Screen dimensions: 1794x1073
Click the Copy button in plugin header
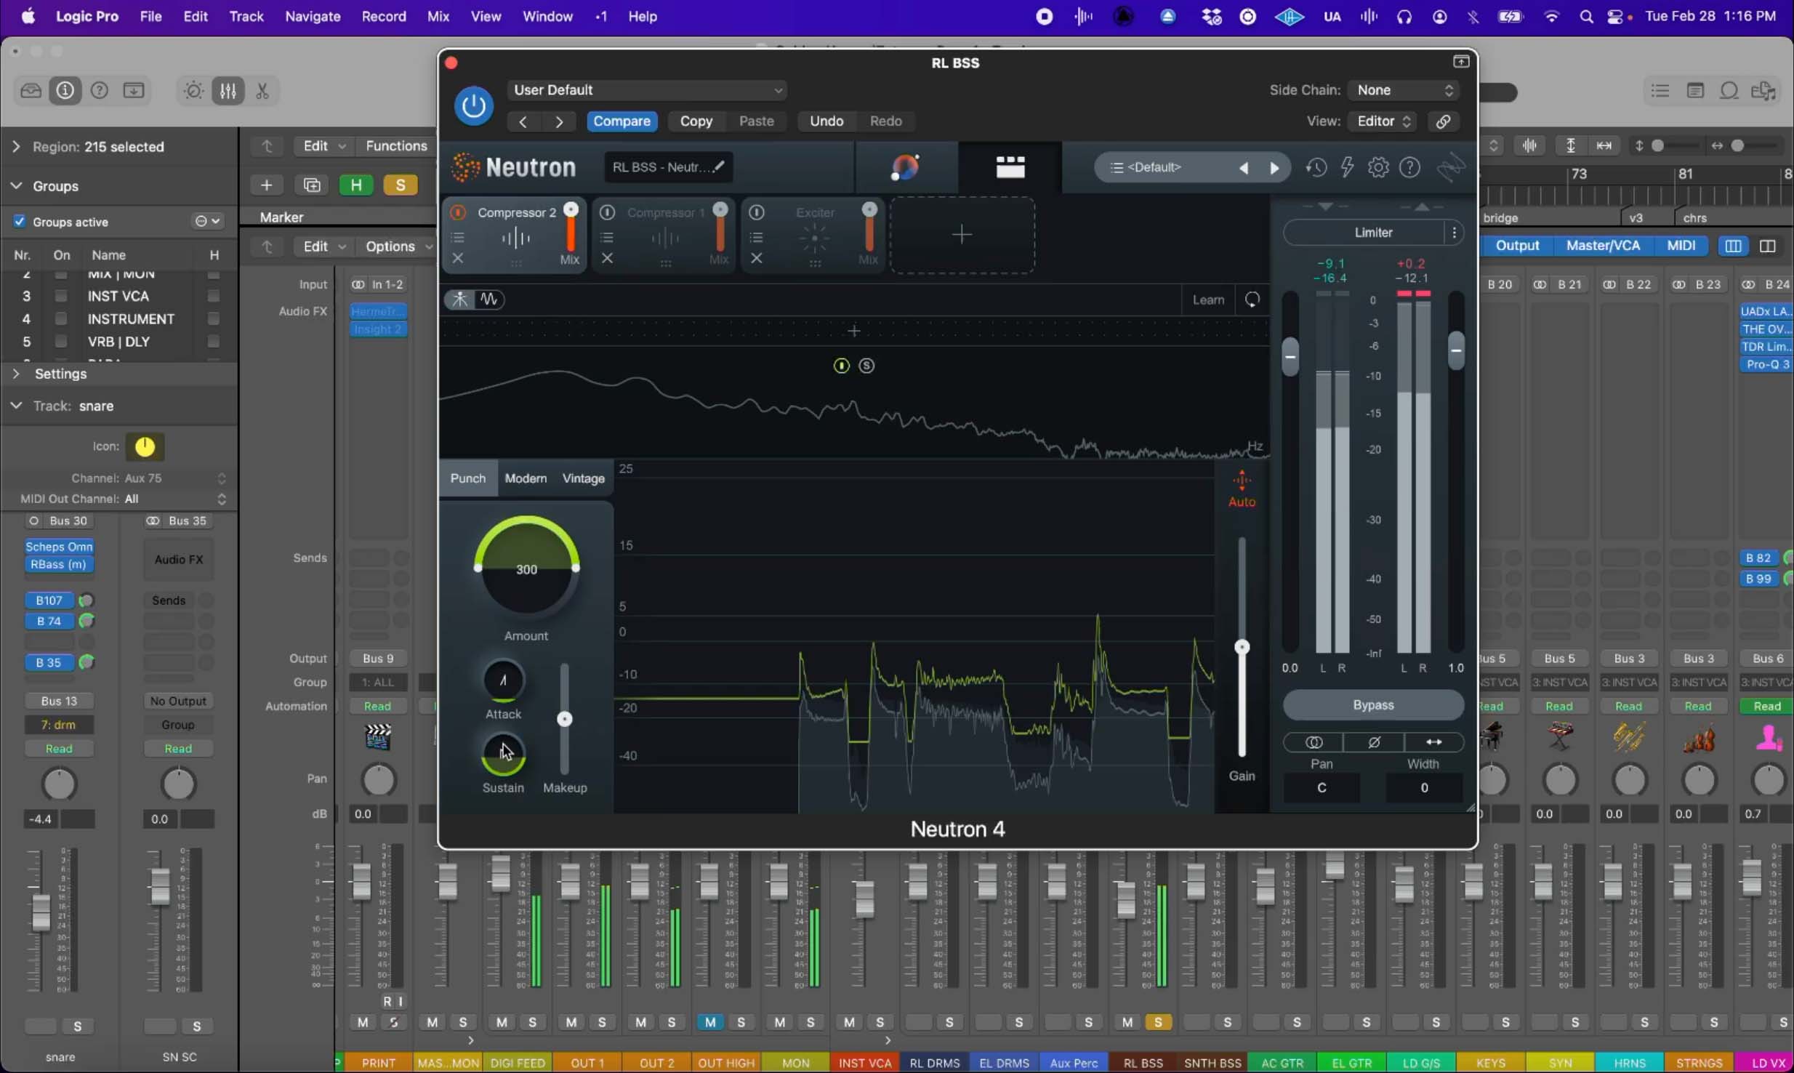696,121
